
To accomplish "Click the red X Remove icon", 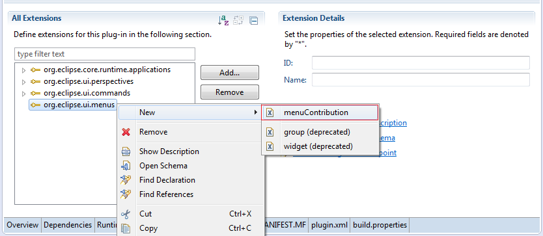I will click(126, 132).
